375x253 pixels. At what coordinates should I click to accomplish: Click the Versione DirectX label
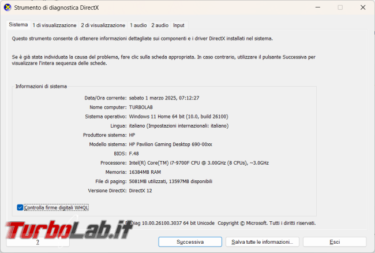[107, 191]
